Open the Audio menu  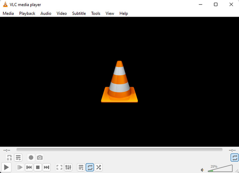click(x=46, y=13)
